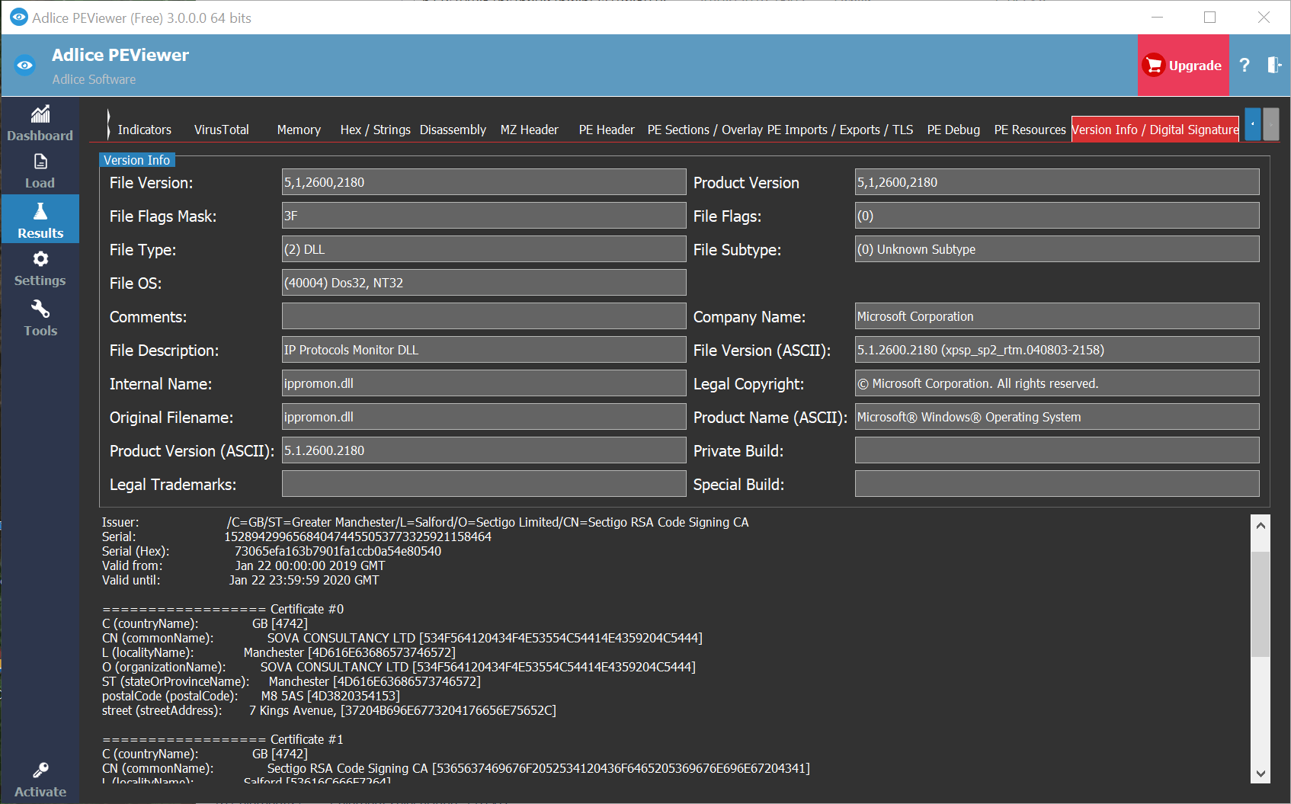The width and height of the screenshot is (1291, 804).
Task: Click the Load file icon
Action: pyautogui.click(x=40, y=162)
